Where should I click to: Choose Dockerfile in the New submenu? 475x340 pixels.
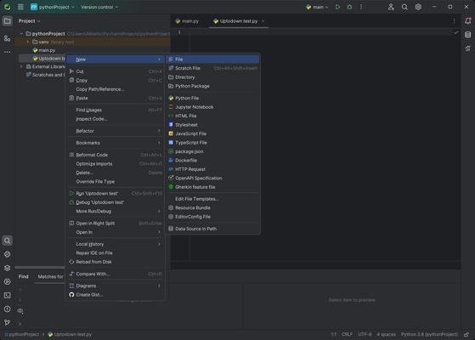(212, 161)
